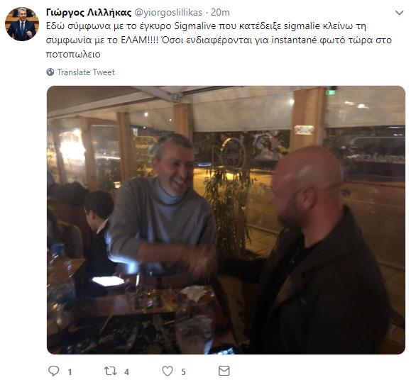Click the tweet text mentioning ΕΛΑΜ
Viewport: 411px width, 380px height.
(219, 40)
